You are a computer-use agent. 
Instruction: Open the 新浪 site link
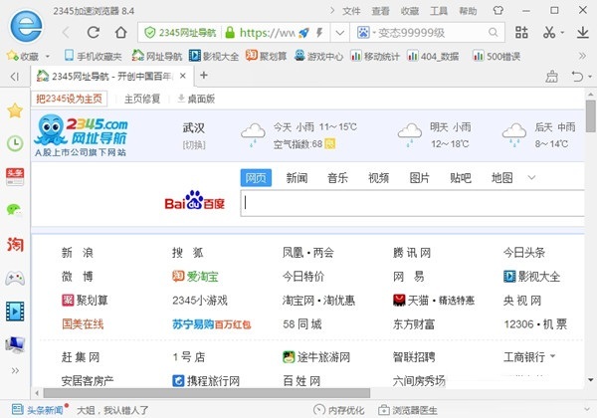78,253
